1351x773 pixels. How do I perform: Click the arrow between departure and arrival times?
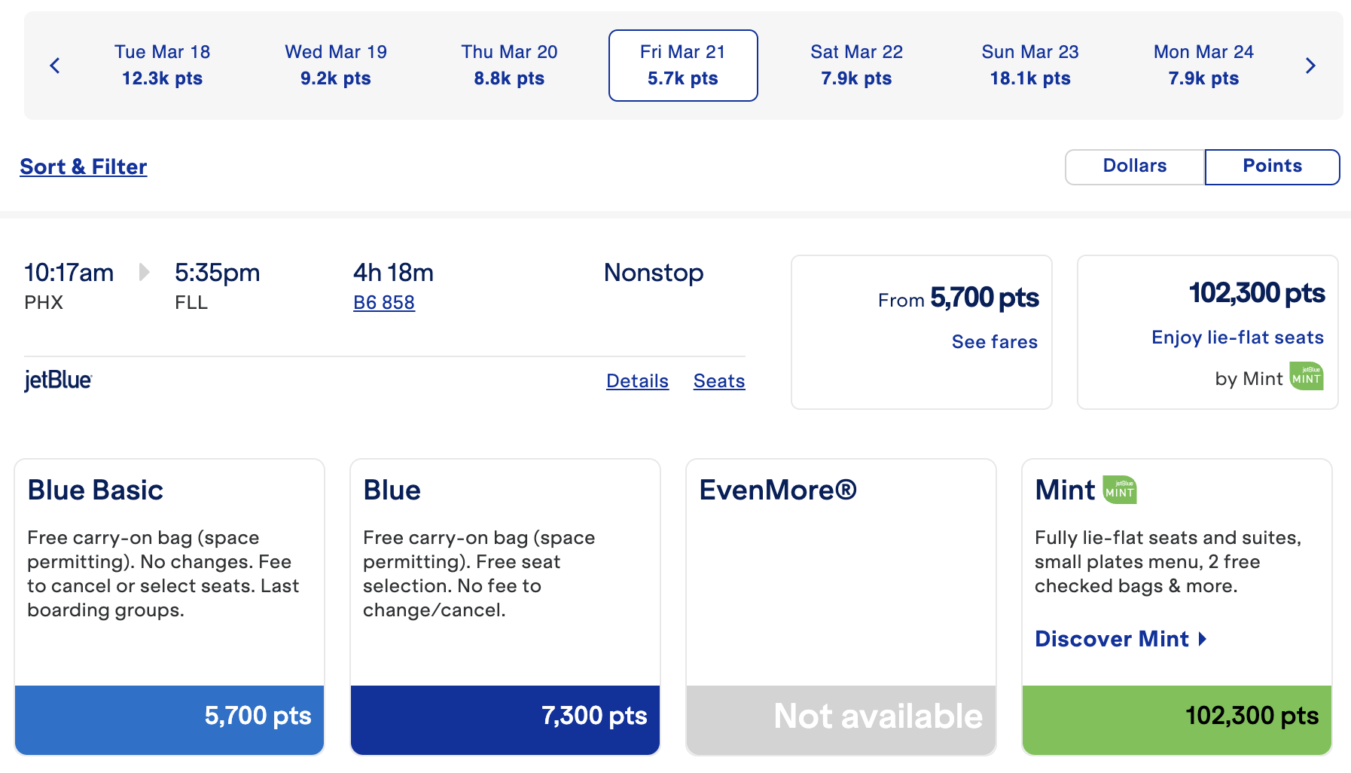point(143,273)
